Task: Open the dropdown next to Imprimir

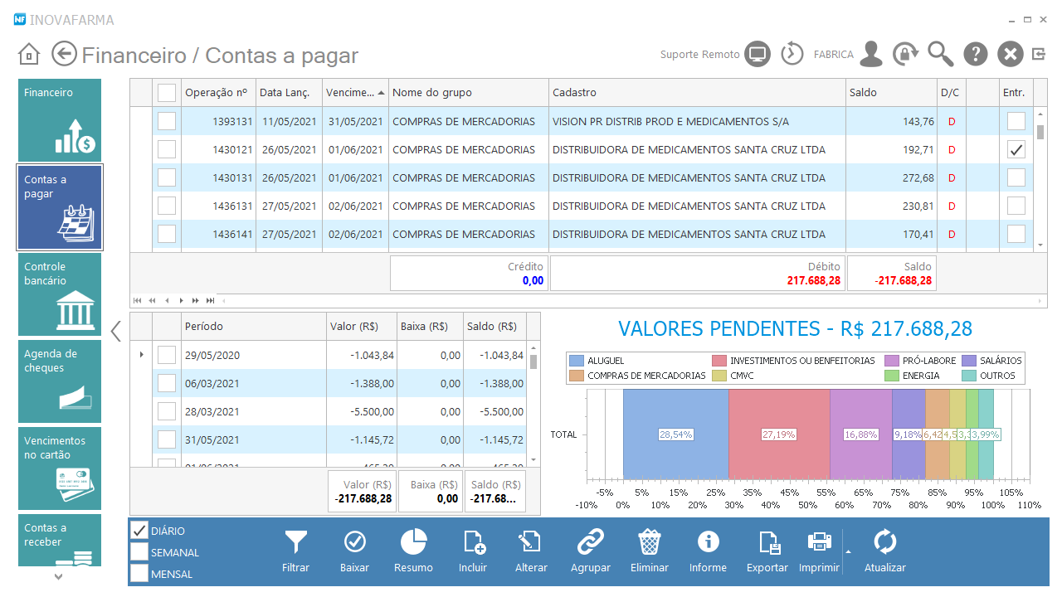Action: pos(848,551)
